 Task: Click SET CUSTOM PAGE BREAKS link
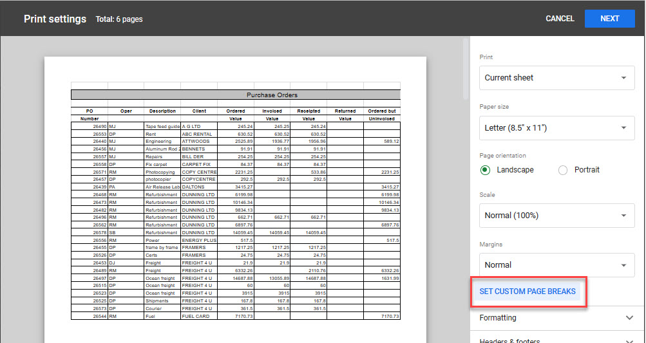[527, 292]
